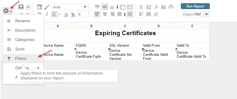Align cell text to top

pyautogui.click(x=97, y=7)
